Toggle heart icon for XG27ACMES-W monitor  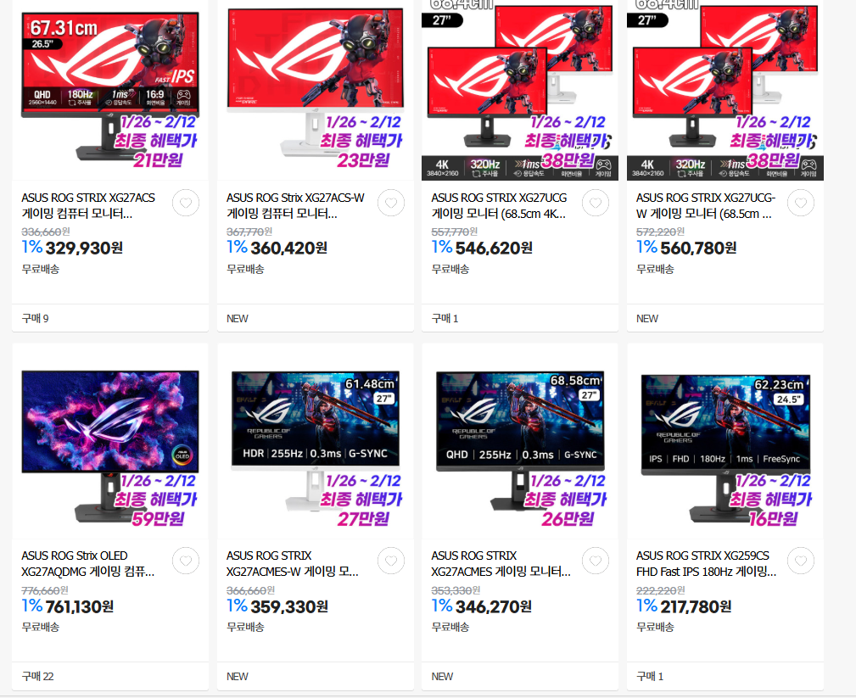[x=391, y=561]
